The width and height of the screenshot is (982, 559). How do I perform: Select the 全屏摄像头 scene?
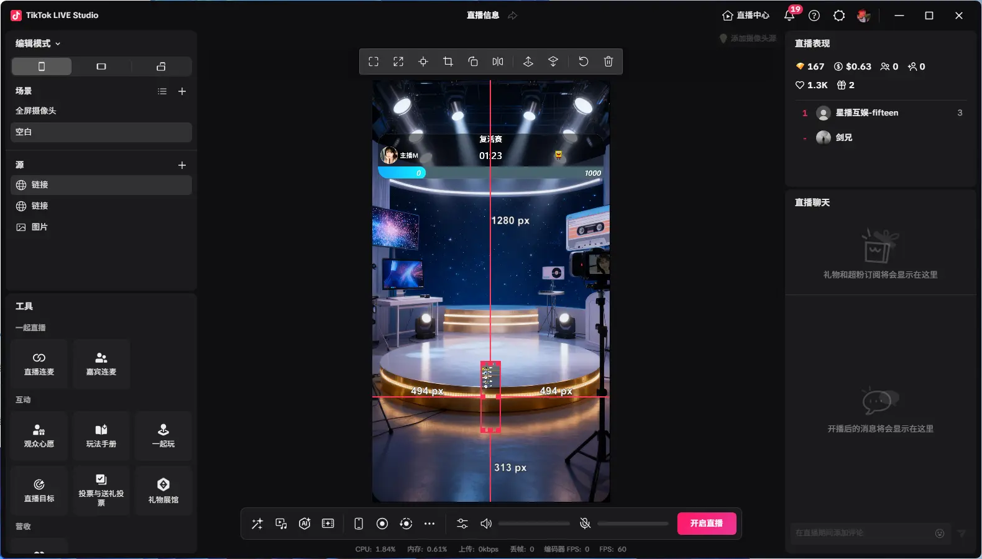click(x=36, y=111)
